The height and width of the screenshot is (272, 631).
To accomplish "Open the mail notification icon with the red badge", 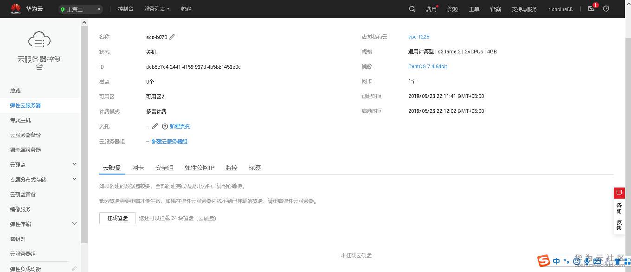I will click(591, 8).
